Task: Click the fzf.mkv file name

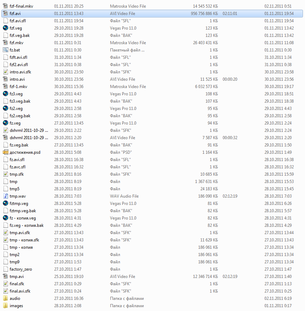Action: pyautogui.click(x=16, y=43)
